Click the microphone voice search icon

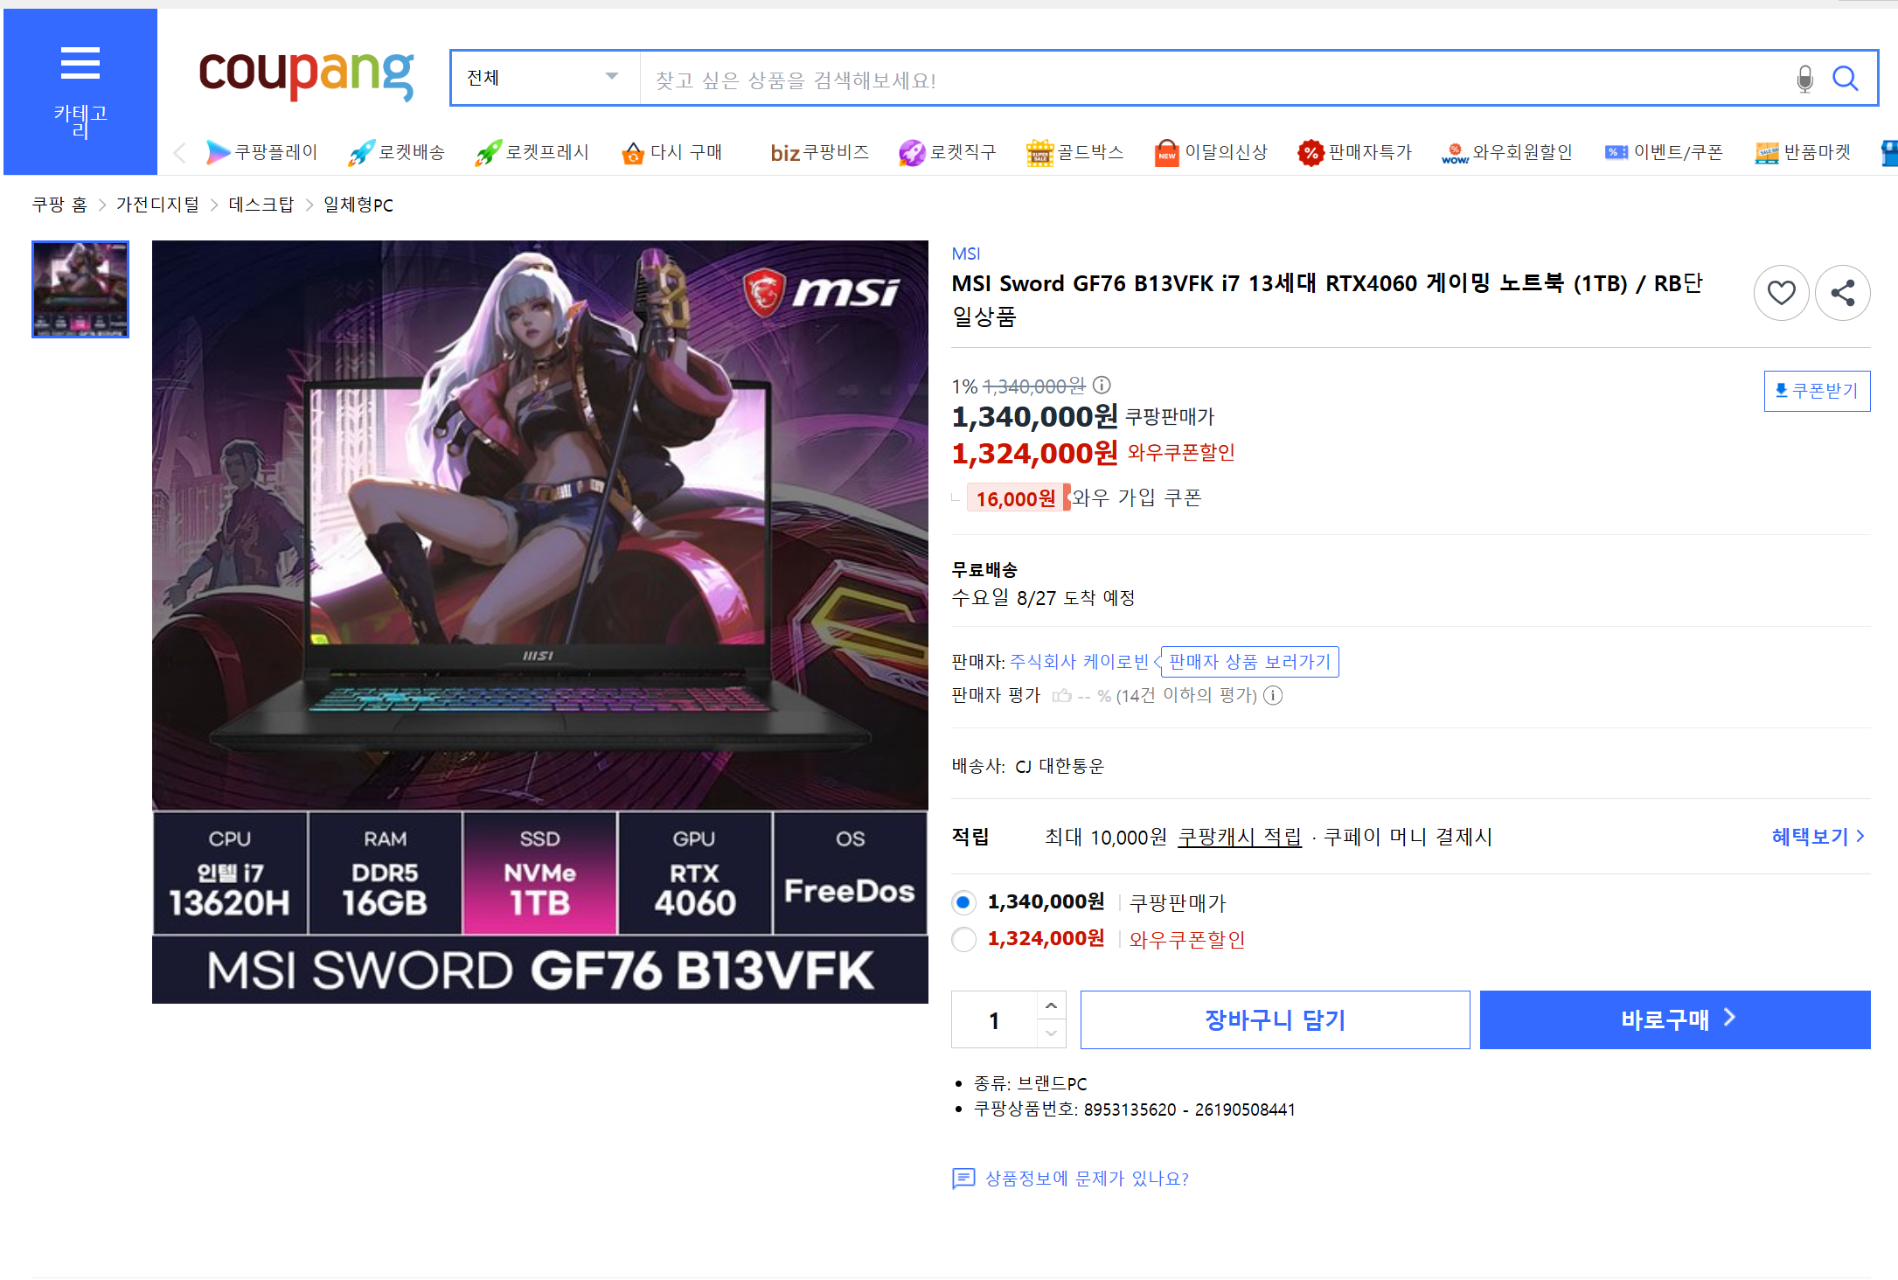coord(1804,79)
